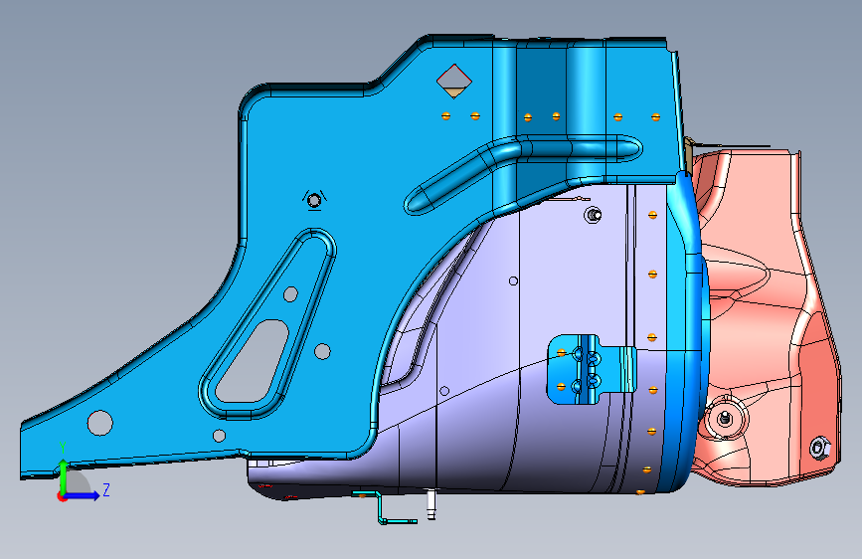862x559 pixels.
Task: Select the stud in the salmon part's circular recess
Action: coord(725,419)
